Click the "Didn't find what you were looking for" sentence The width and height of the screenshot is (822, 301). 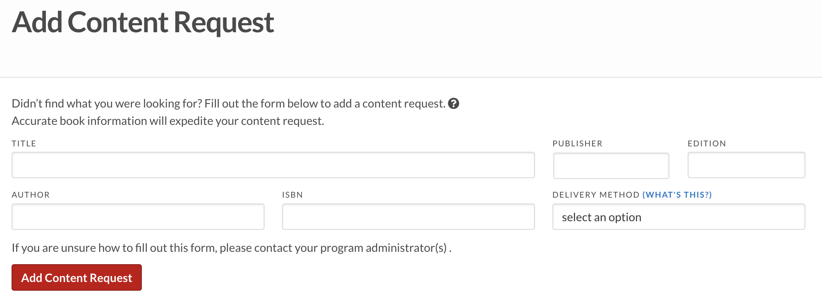(228, 103)
